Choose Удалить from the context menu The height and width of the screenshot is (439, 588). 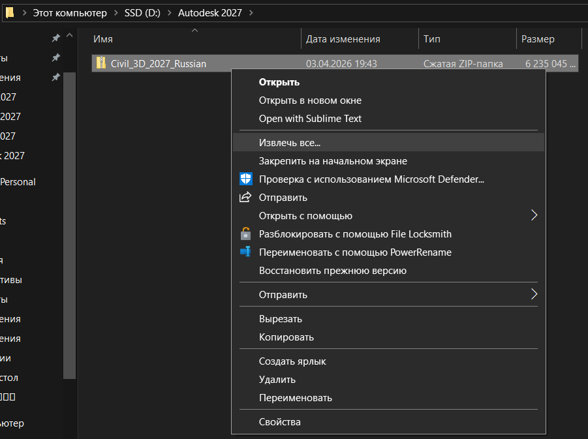277,380
